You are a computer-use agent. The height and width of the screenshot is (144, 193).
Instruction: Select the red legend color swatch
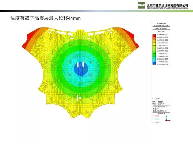point(154,36)
